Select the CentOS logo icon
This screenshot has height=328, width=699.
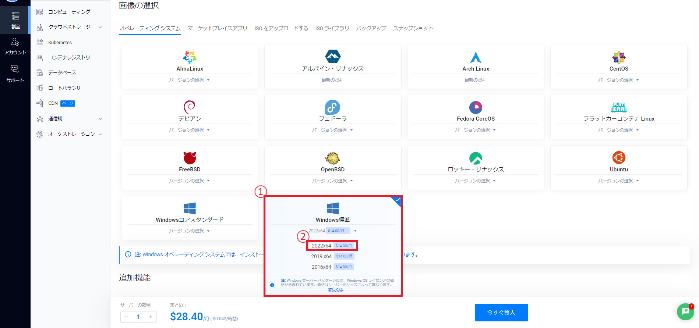619,57
